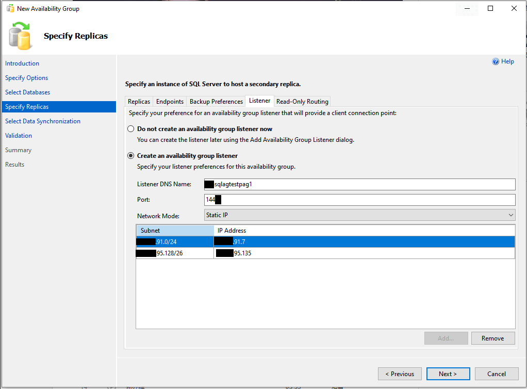Click the Next button
Viewport: 527px width, 389px height.
pos(448,374)
